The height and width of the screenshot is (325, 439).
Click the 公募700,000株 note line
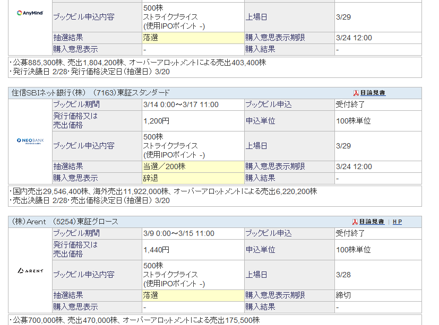click(x=135, y=320)
